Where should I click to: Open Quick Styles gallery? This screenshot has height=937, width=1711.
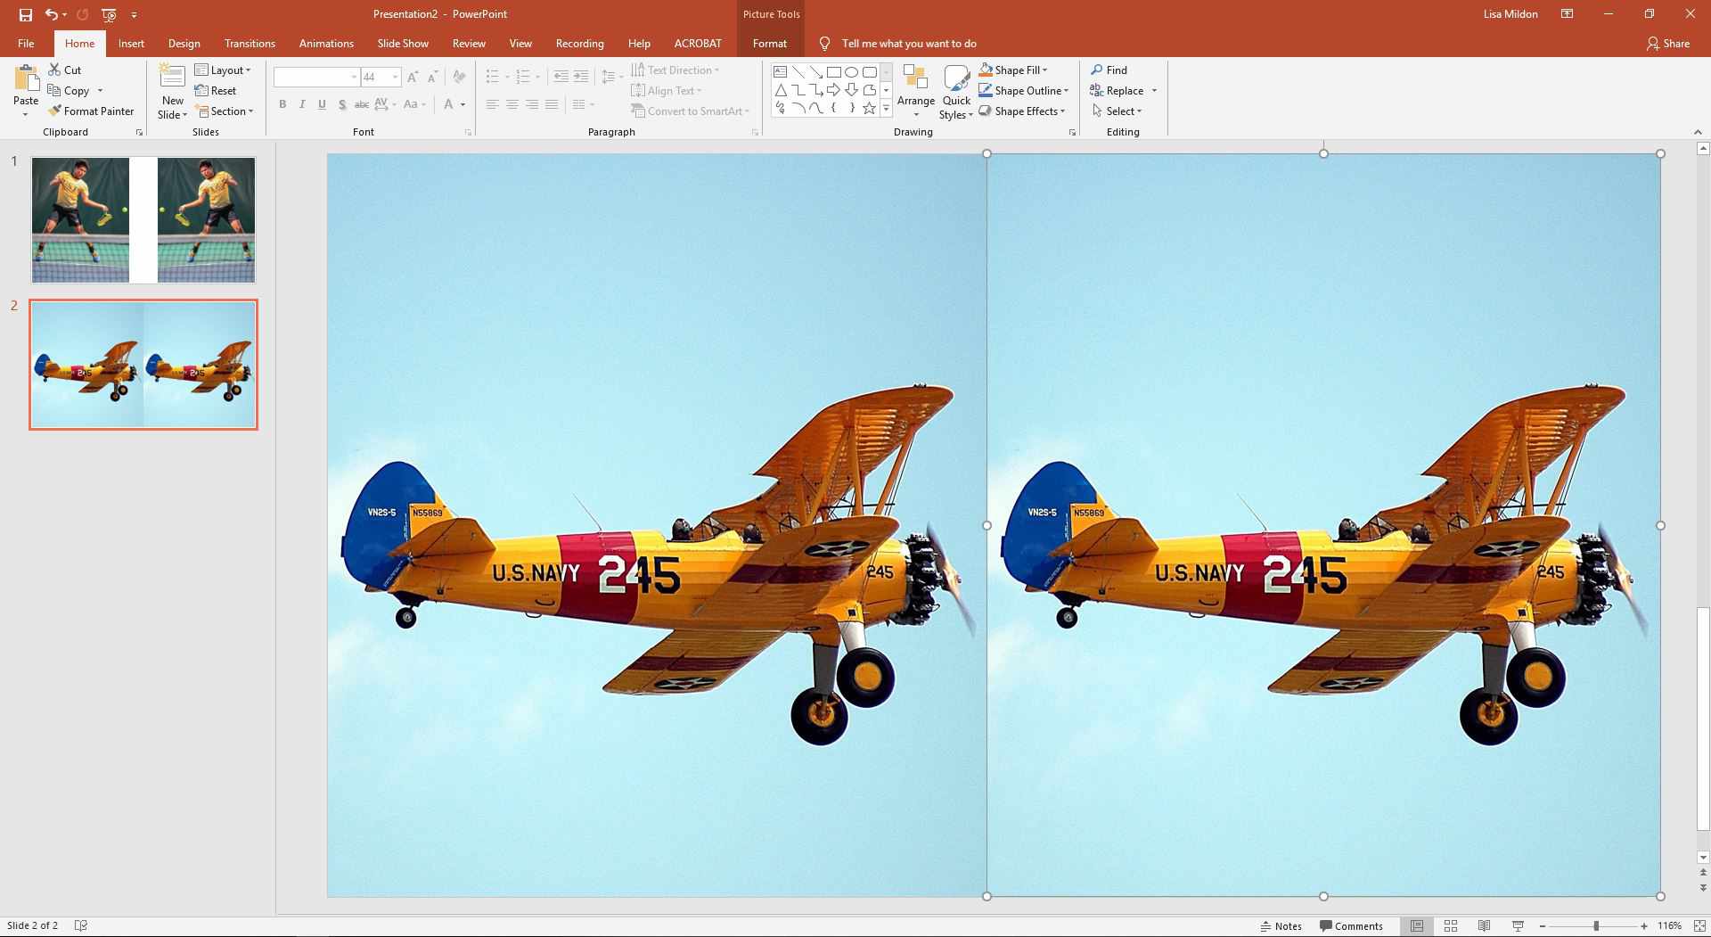(x=956, y=91)
